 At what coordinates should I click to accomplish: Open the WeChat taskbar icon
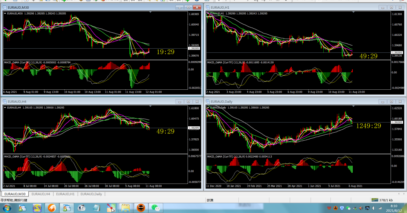pyautogui.click(x=156, y=208)
